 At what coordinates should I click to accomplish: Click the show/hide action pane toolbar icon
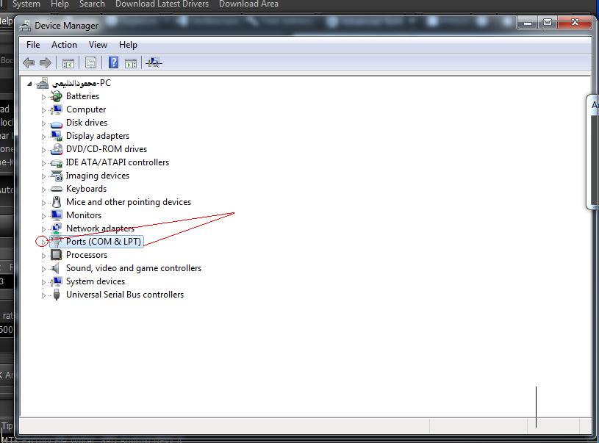coord(131,63)
